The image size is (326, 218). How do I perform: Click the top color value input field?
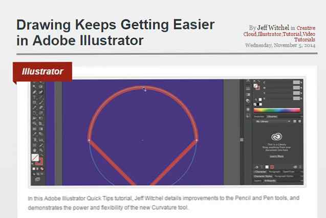[x=296, y=82]
